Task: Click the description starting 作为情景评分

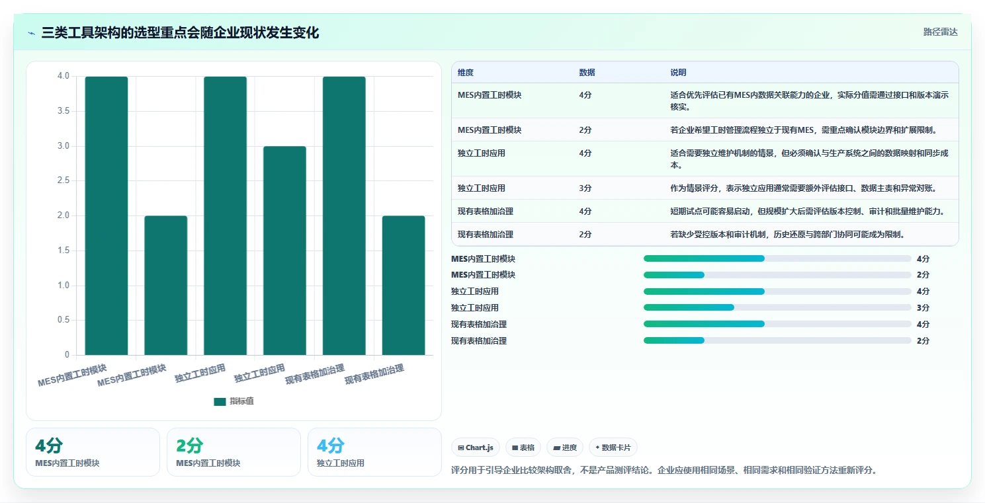Action: [804, 188]
